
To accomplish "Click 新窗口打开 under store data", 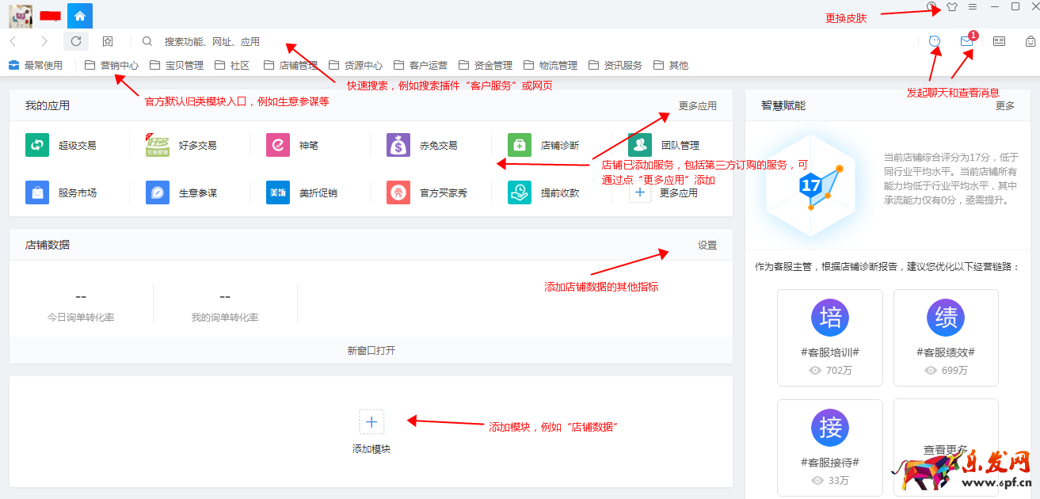I will (x=371, y=350).
